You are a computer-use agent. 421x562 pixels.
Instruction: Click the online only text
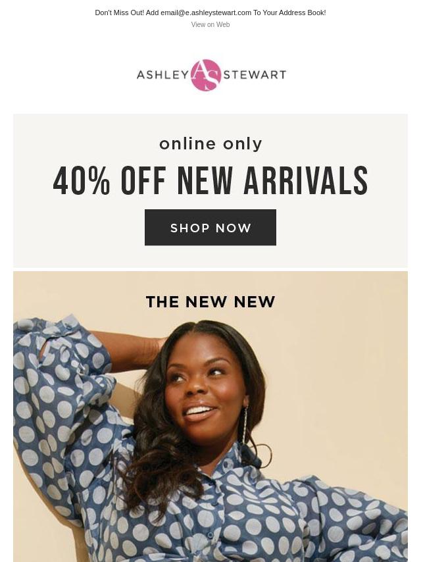210,144
